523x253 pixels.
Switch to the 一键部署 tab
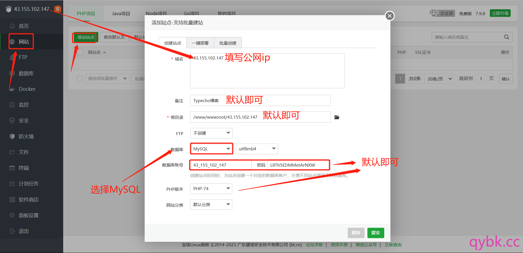[x=200, y=43]
